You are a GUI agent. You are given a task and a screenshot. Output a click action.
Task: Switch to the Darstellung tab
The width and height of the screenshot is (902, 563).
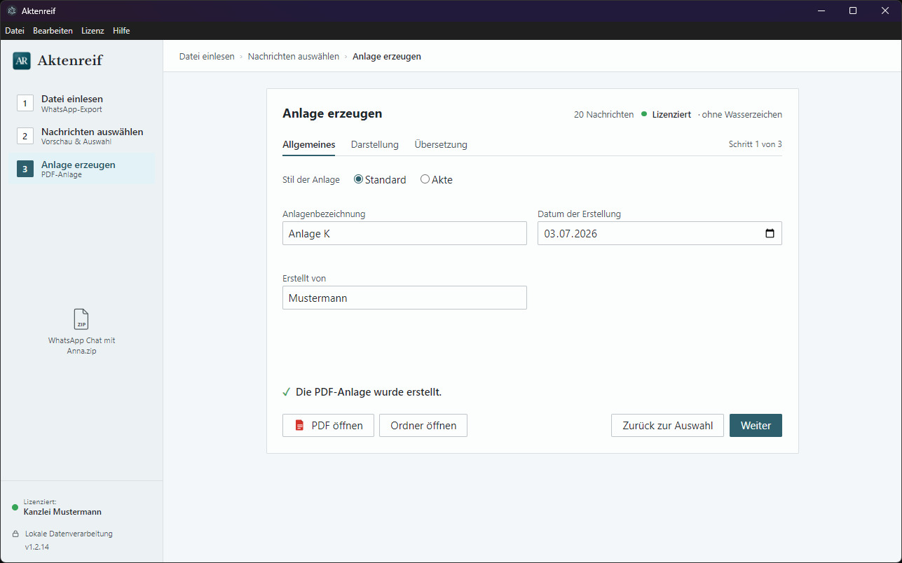(375, 144)
